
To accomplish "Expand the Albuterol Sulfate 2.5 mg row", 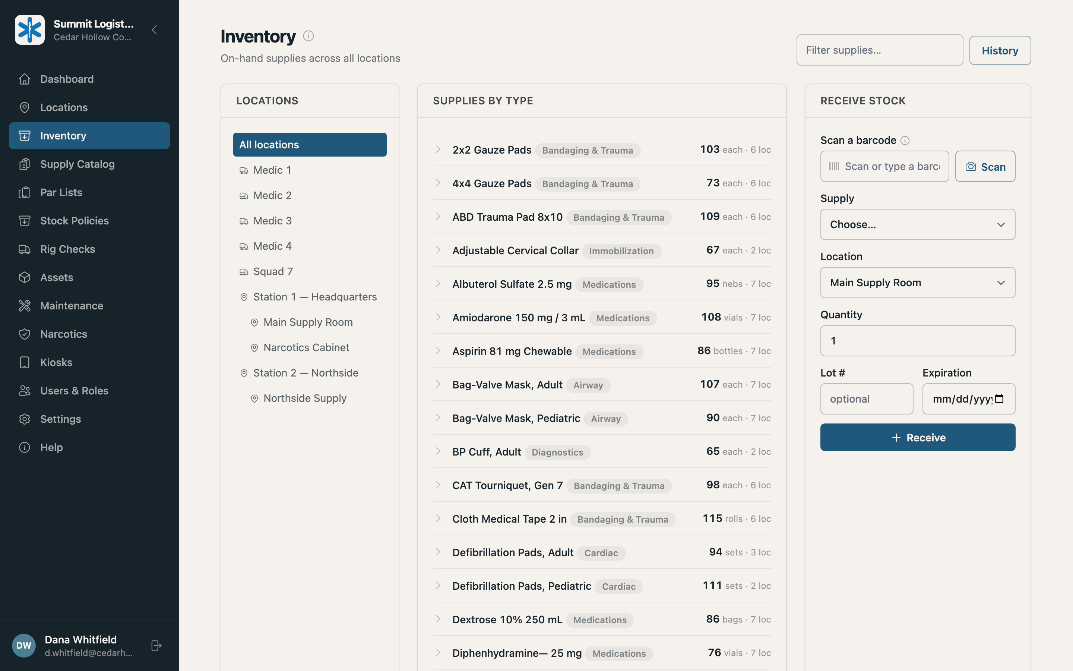I will tap(438, 284).
